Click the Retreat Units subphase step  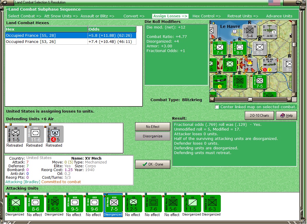(243, 16)
